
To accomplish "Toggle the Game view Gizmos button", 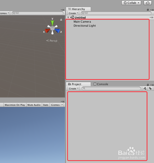I will click(x=55, y=105).
